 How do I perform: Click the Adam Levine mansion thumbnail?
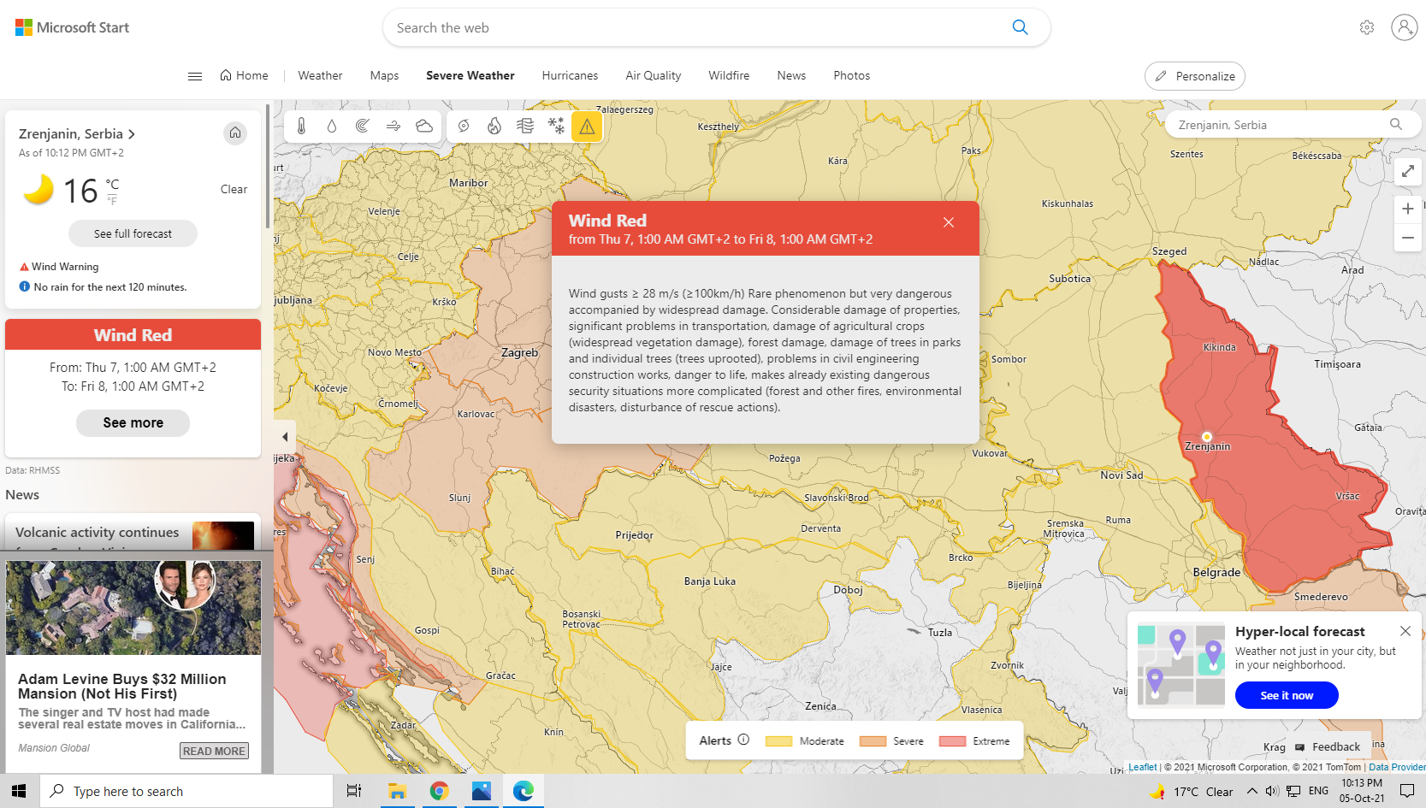coord(133,608)
